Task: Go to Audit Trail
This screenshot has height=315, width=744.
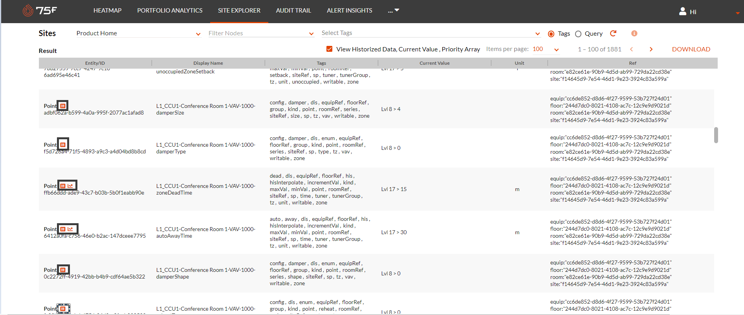Action: (293, 11)
